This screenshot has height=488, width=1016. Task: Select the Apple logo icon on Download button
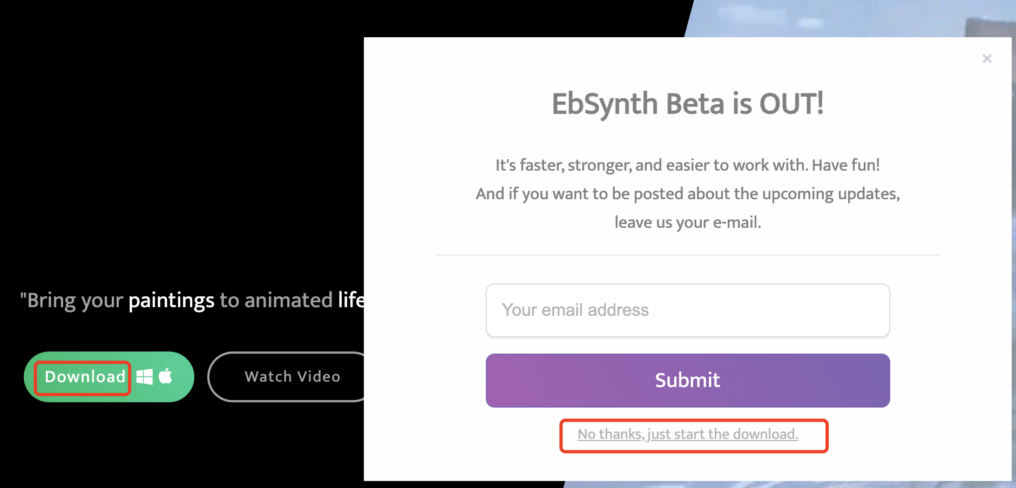click(166, 376)
